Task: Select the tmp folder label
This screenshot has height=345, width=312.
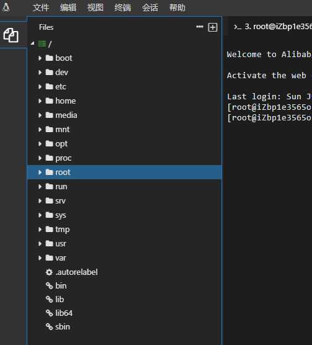Action: pyautogui.click(x=63, y=230)
